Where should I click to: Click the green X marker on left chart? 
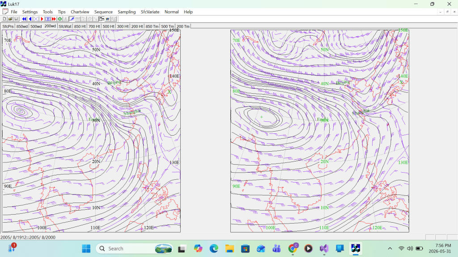tap(169, 92)
